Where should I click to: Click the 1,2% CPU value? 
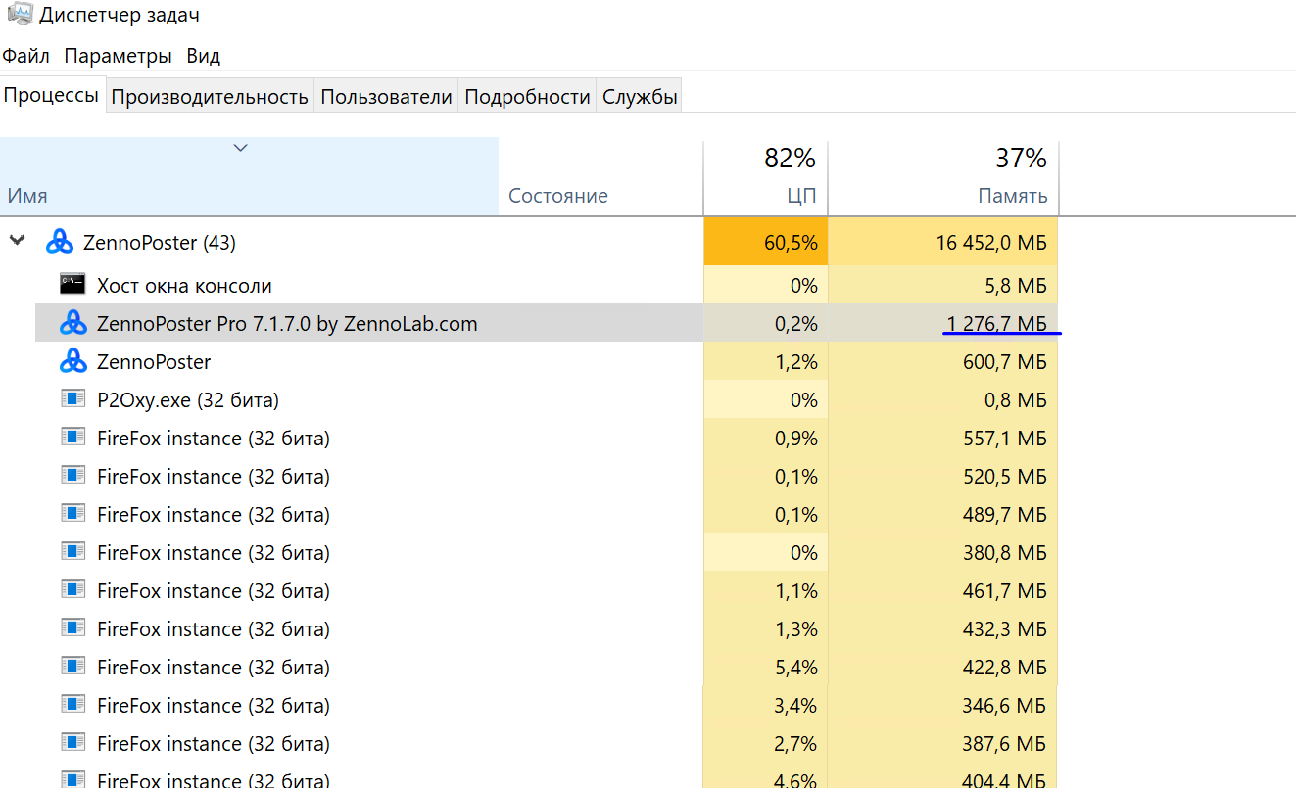pos(796,362)
